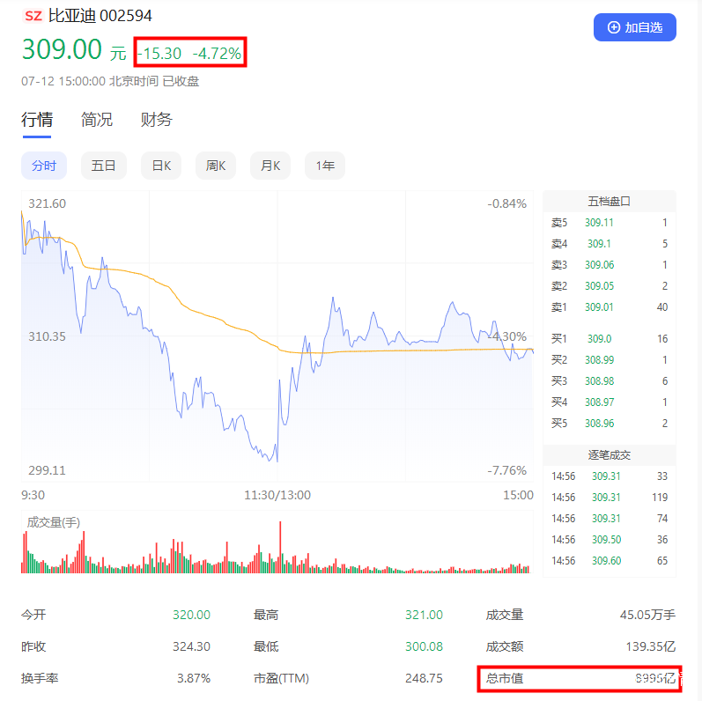This screenshot has width=702, height=701.
Task: Click the 成交量(手) volume chart label
Action: tap(53, 522)
